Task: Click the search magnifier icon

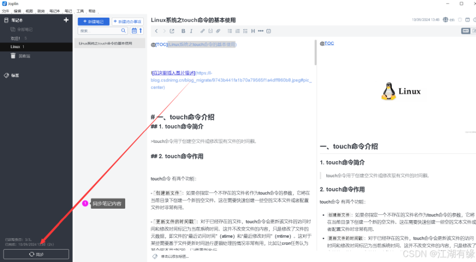Action: click(123, 31)
